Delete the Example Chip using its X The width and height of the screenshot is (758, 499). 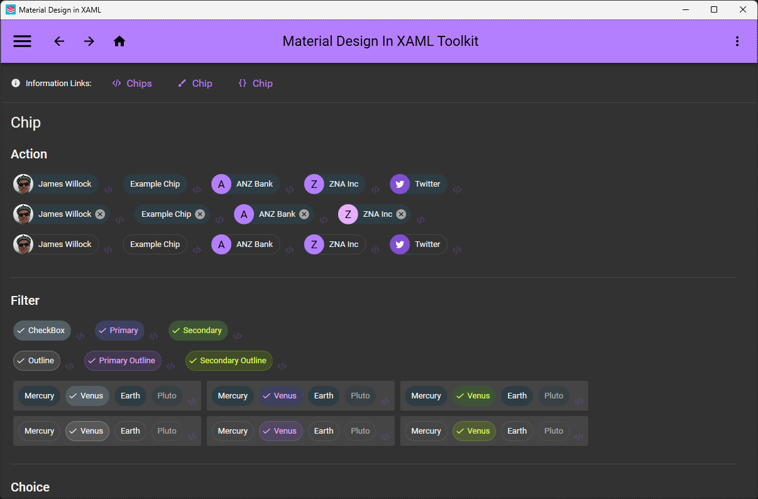pyautogui.click(x=200, y=214)
